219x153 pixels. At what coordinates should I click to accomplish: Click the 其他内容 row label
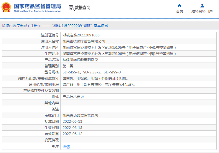click(52, 103)
